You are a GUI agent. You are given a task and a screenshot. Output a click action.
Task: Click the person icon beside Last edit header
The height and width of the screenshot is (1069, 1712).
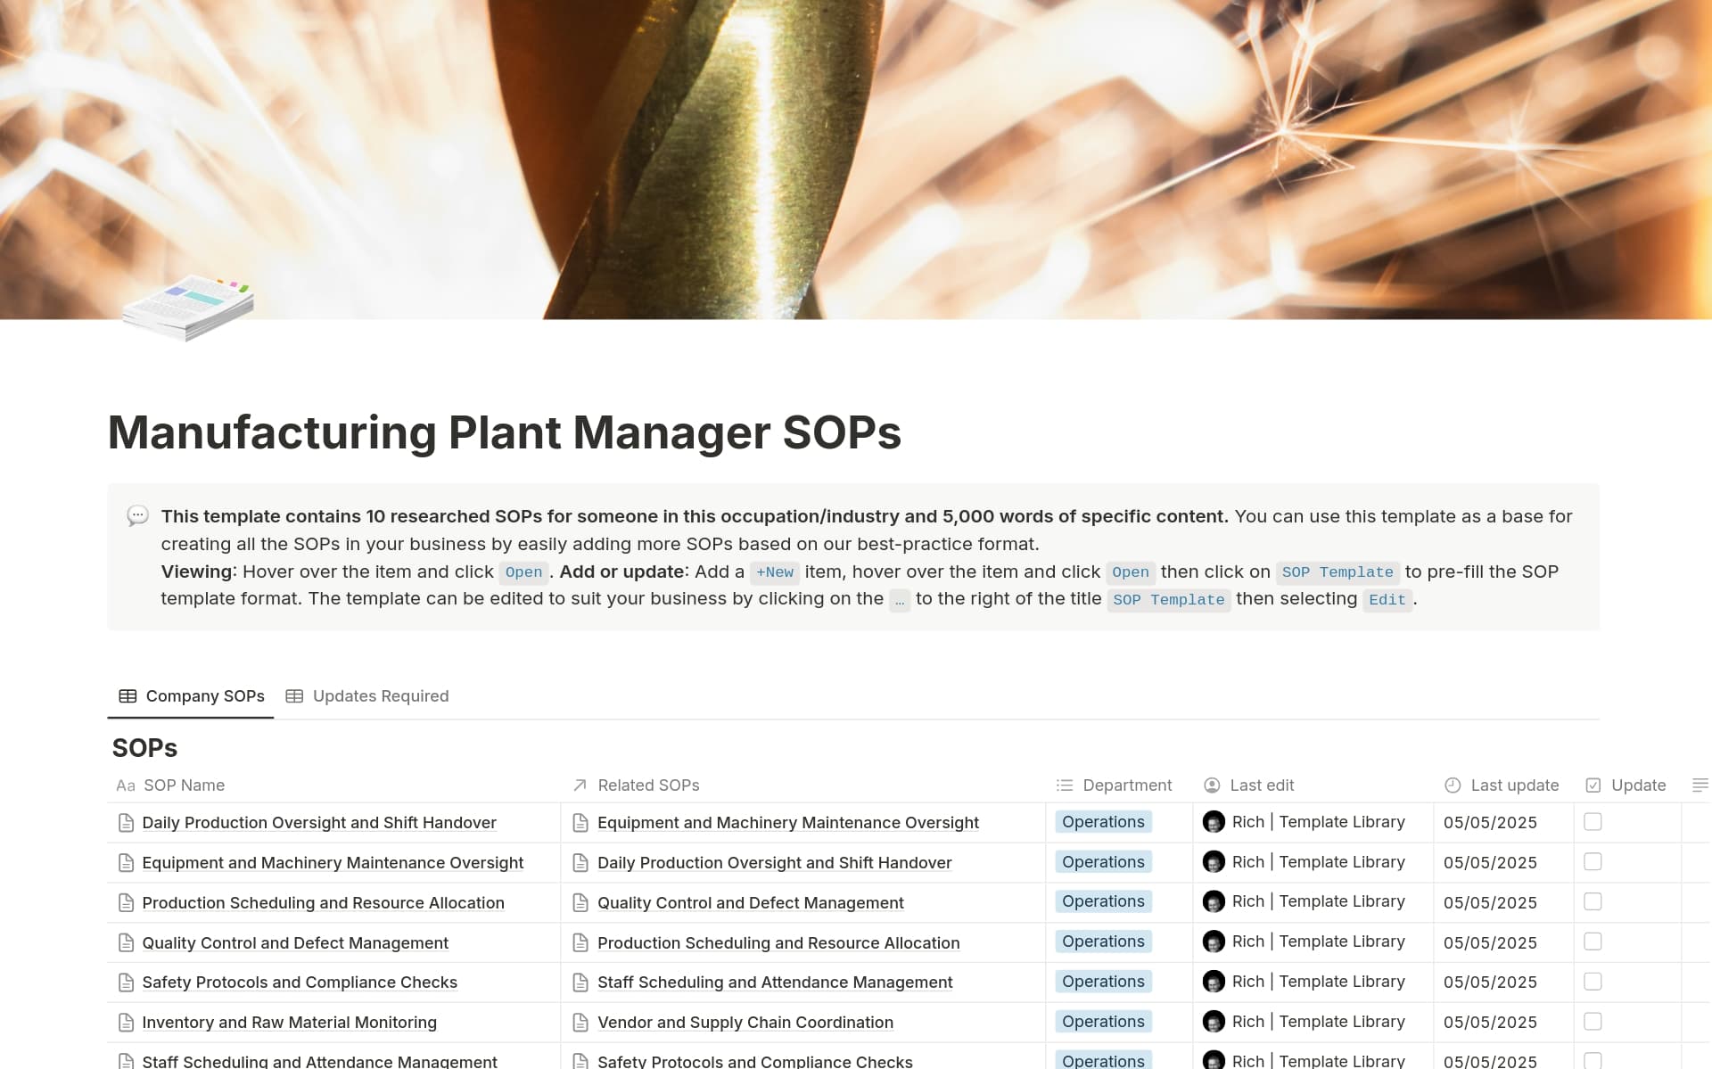tap(1212, 785)
